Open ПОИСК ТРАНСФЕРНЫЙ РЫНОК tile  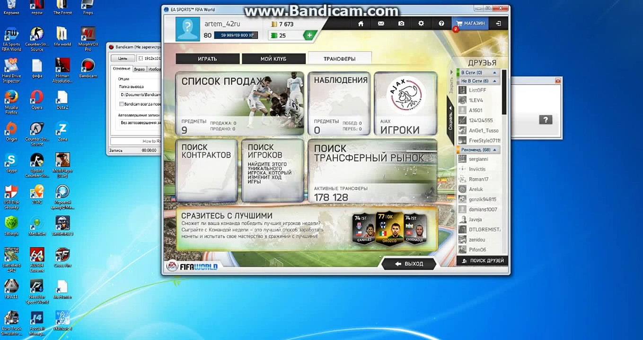click(372, 170)
